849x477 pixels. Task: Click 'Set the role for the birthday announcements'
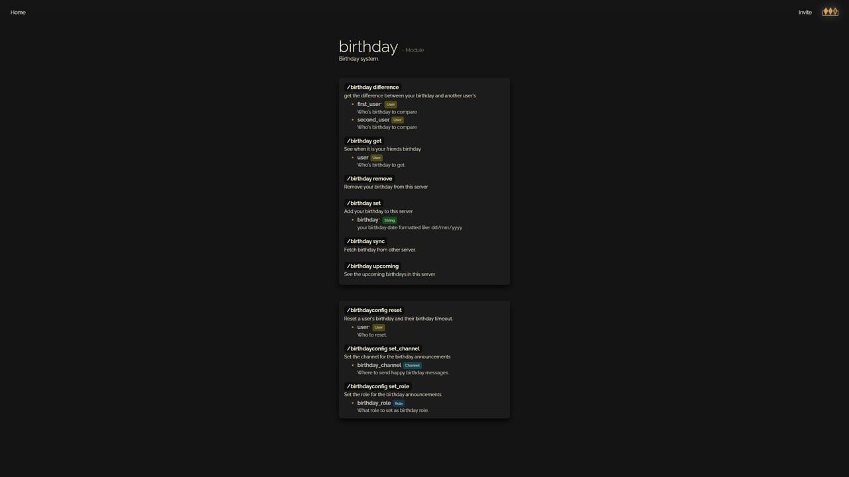click(x=393, y=394)
